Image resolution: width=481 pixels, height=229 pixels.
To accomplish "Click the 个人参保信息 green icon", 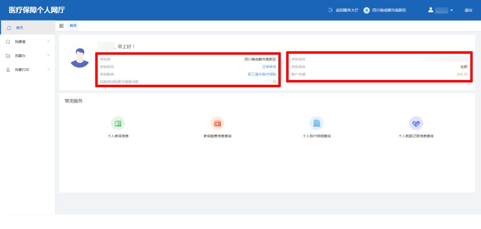I will point(118,123).
